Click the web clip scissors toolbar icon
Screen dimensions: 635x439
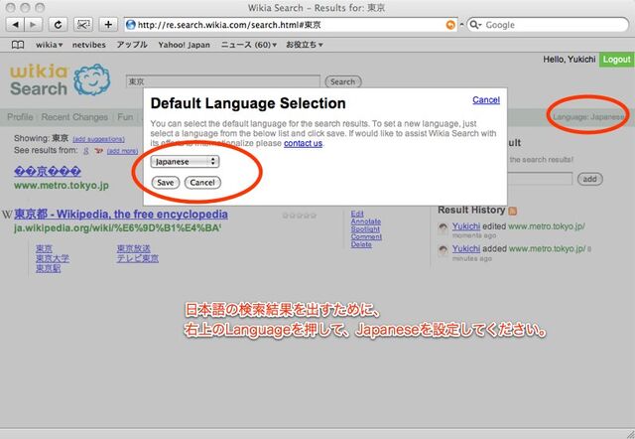click(83, 25)
